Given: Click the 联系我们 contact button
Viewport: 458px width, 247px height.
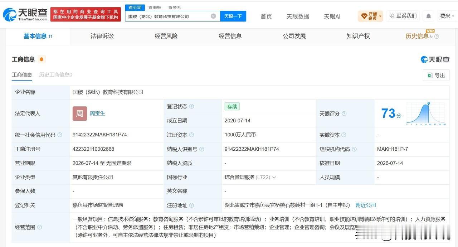Looking at the screenshot, I should [x=403, y=16].
